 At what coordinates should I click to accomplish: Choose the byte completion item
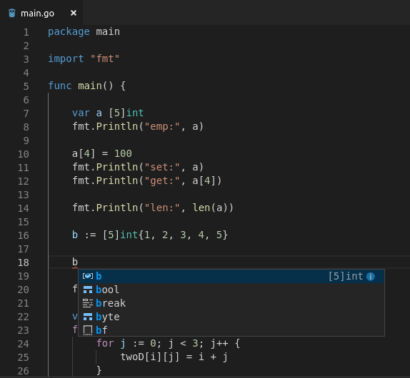pos(231,317)
